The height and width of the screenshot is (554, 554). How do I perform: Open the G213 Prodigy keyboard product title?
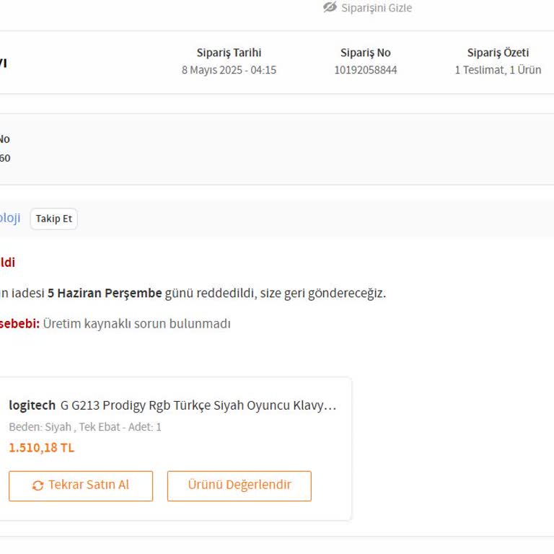(x=198, y=405)
